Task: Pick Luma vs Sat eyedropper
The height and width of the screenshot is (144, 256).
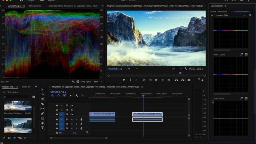Action: pos(242,98)
